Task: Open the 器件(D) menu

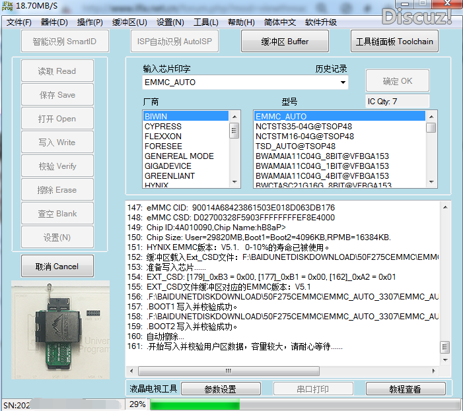Action: click(54, 22)
